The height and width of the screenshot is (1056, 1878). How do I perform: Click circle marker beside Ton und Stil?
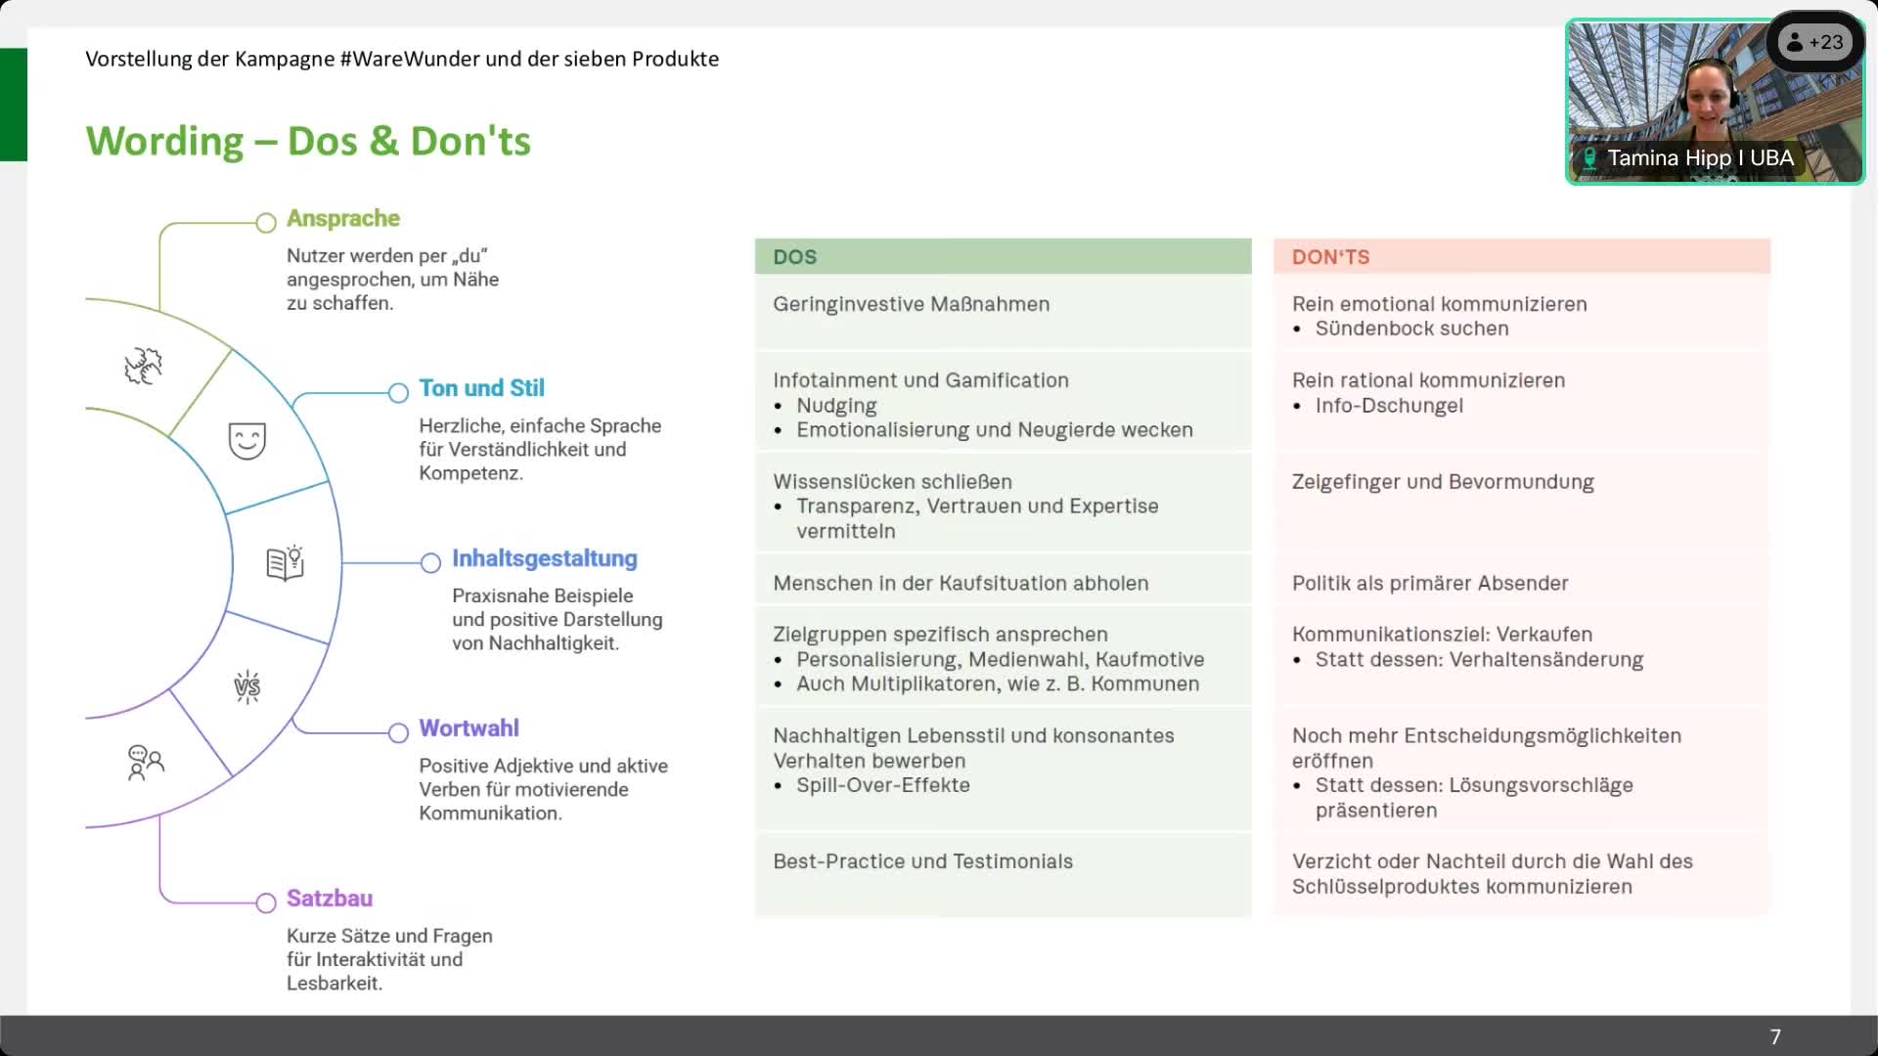point(398,393)
